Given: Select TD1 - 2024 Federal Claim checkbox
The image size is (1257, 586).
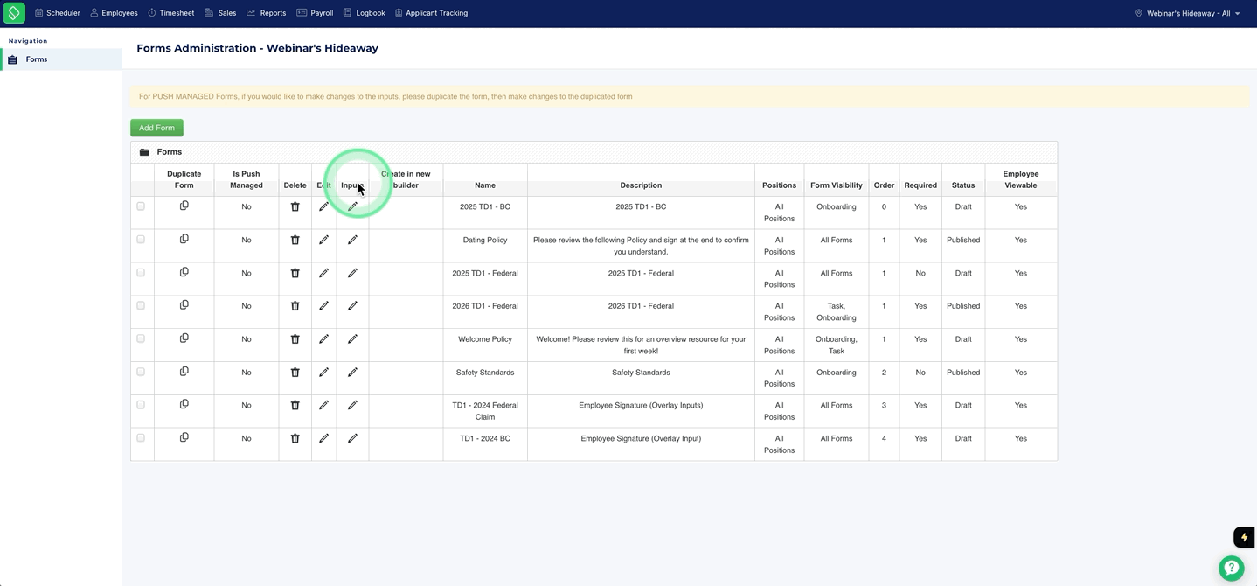Looking at the screenshot, I should tap(141, 405).
